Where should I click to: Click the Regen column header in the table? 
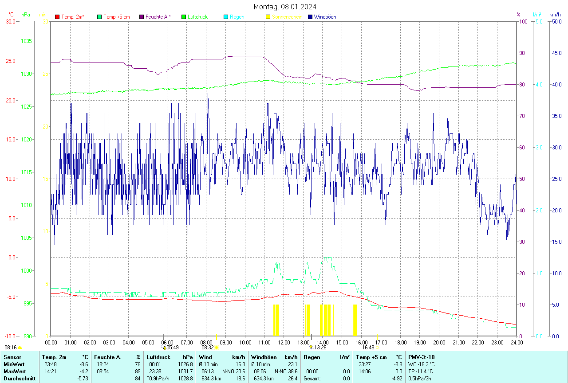pyautogui.click(x=312, y=357)
